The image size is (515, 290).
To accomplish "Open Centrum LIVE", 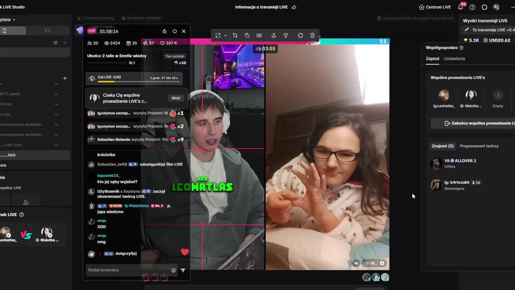I will 435,7.
